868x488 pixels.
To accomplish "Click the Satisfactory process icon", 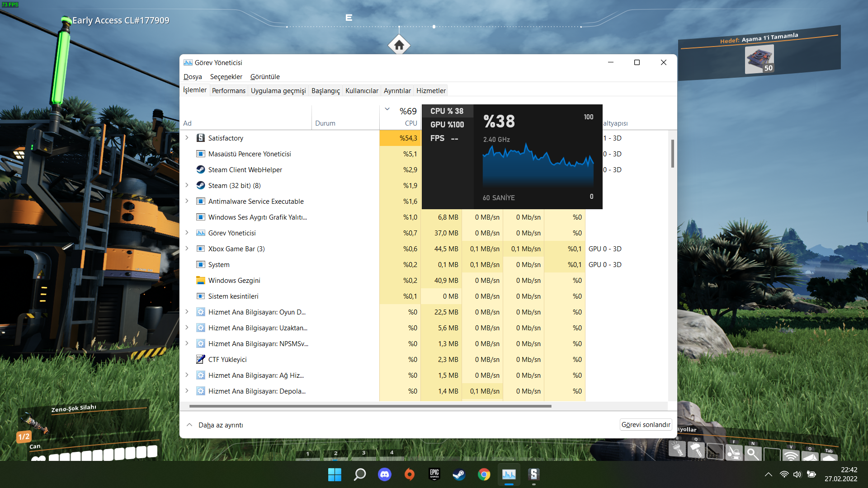I will point(201,138).
